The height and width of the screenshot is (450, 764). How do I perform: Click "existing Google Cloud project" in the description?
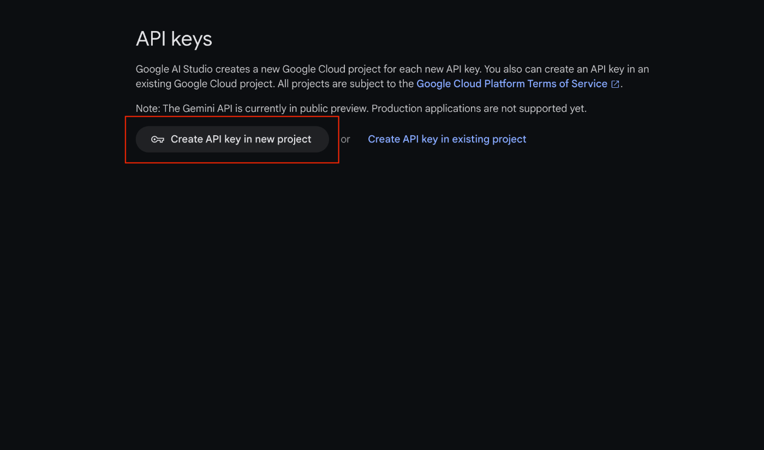204,83
